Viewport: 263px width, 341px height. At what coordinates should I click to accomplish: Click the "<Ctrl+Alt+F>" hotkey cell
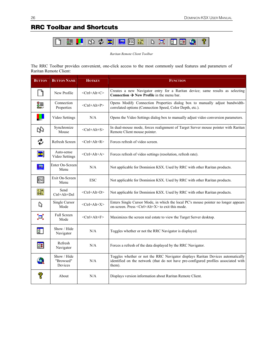(93, 217)
